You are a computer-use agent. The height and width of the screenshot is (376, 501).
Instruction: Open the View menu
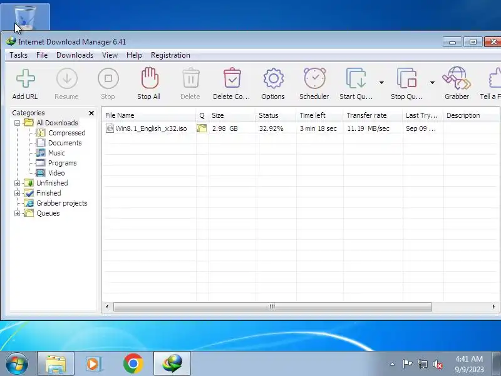(x=110, y=55)
